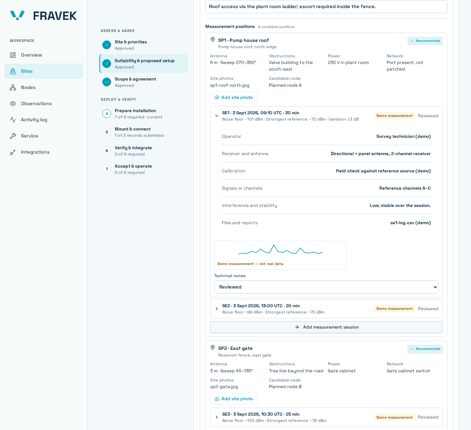Click the Planned node B value
Screen dimensions: 471x430
[285, 387]
